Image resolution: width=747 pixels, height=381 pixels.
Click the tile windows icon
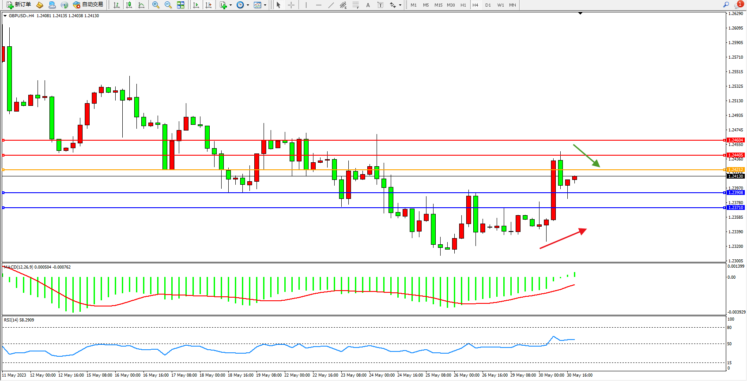coord(181,5)
